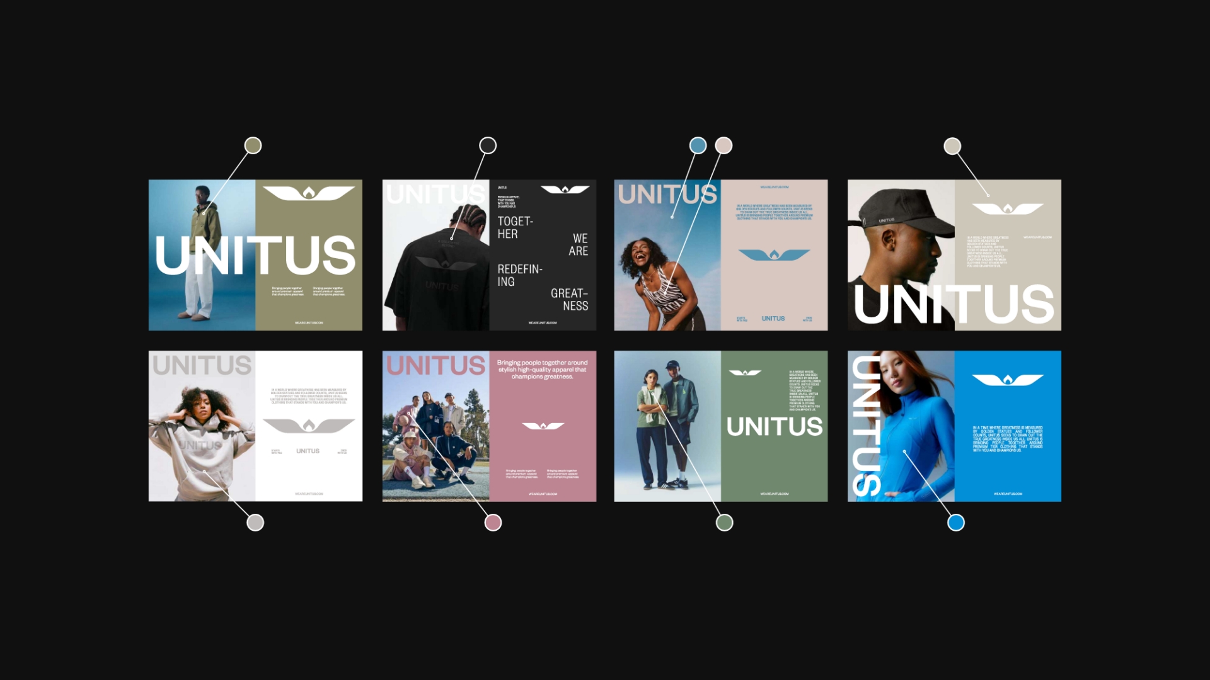Open the WEAREUNITUS.COM link on the olive spread
Viewport: 1210px width, 680px height.
[309, 322]
